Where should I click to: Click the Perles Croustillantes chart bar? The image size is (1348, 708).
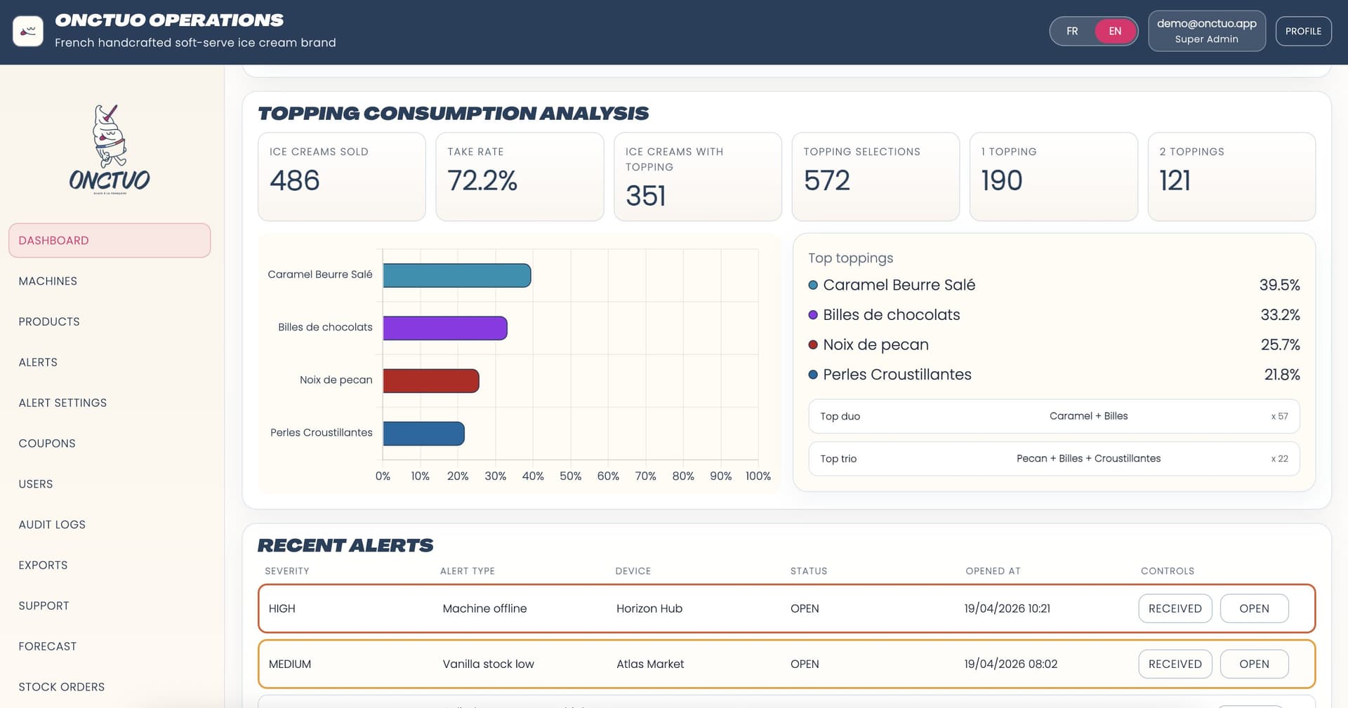click(x=423, y=433)
